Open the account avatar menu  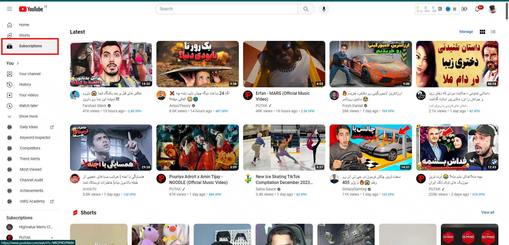point(492,9)
